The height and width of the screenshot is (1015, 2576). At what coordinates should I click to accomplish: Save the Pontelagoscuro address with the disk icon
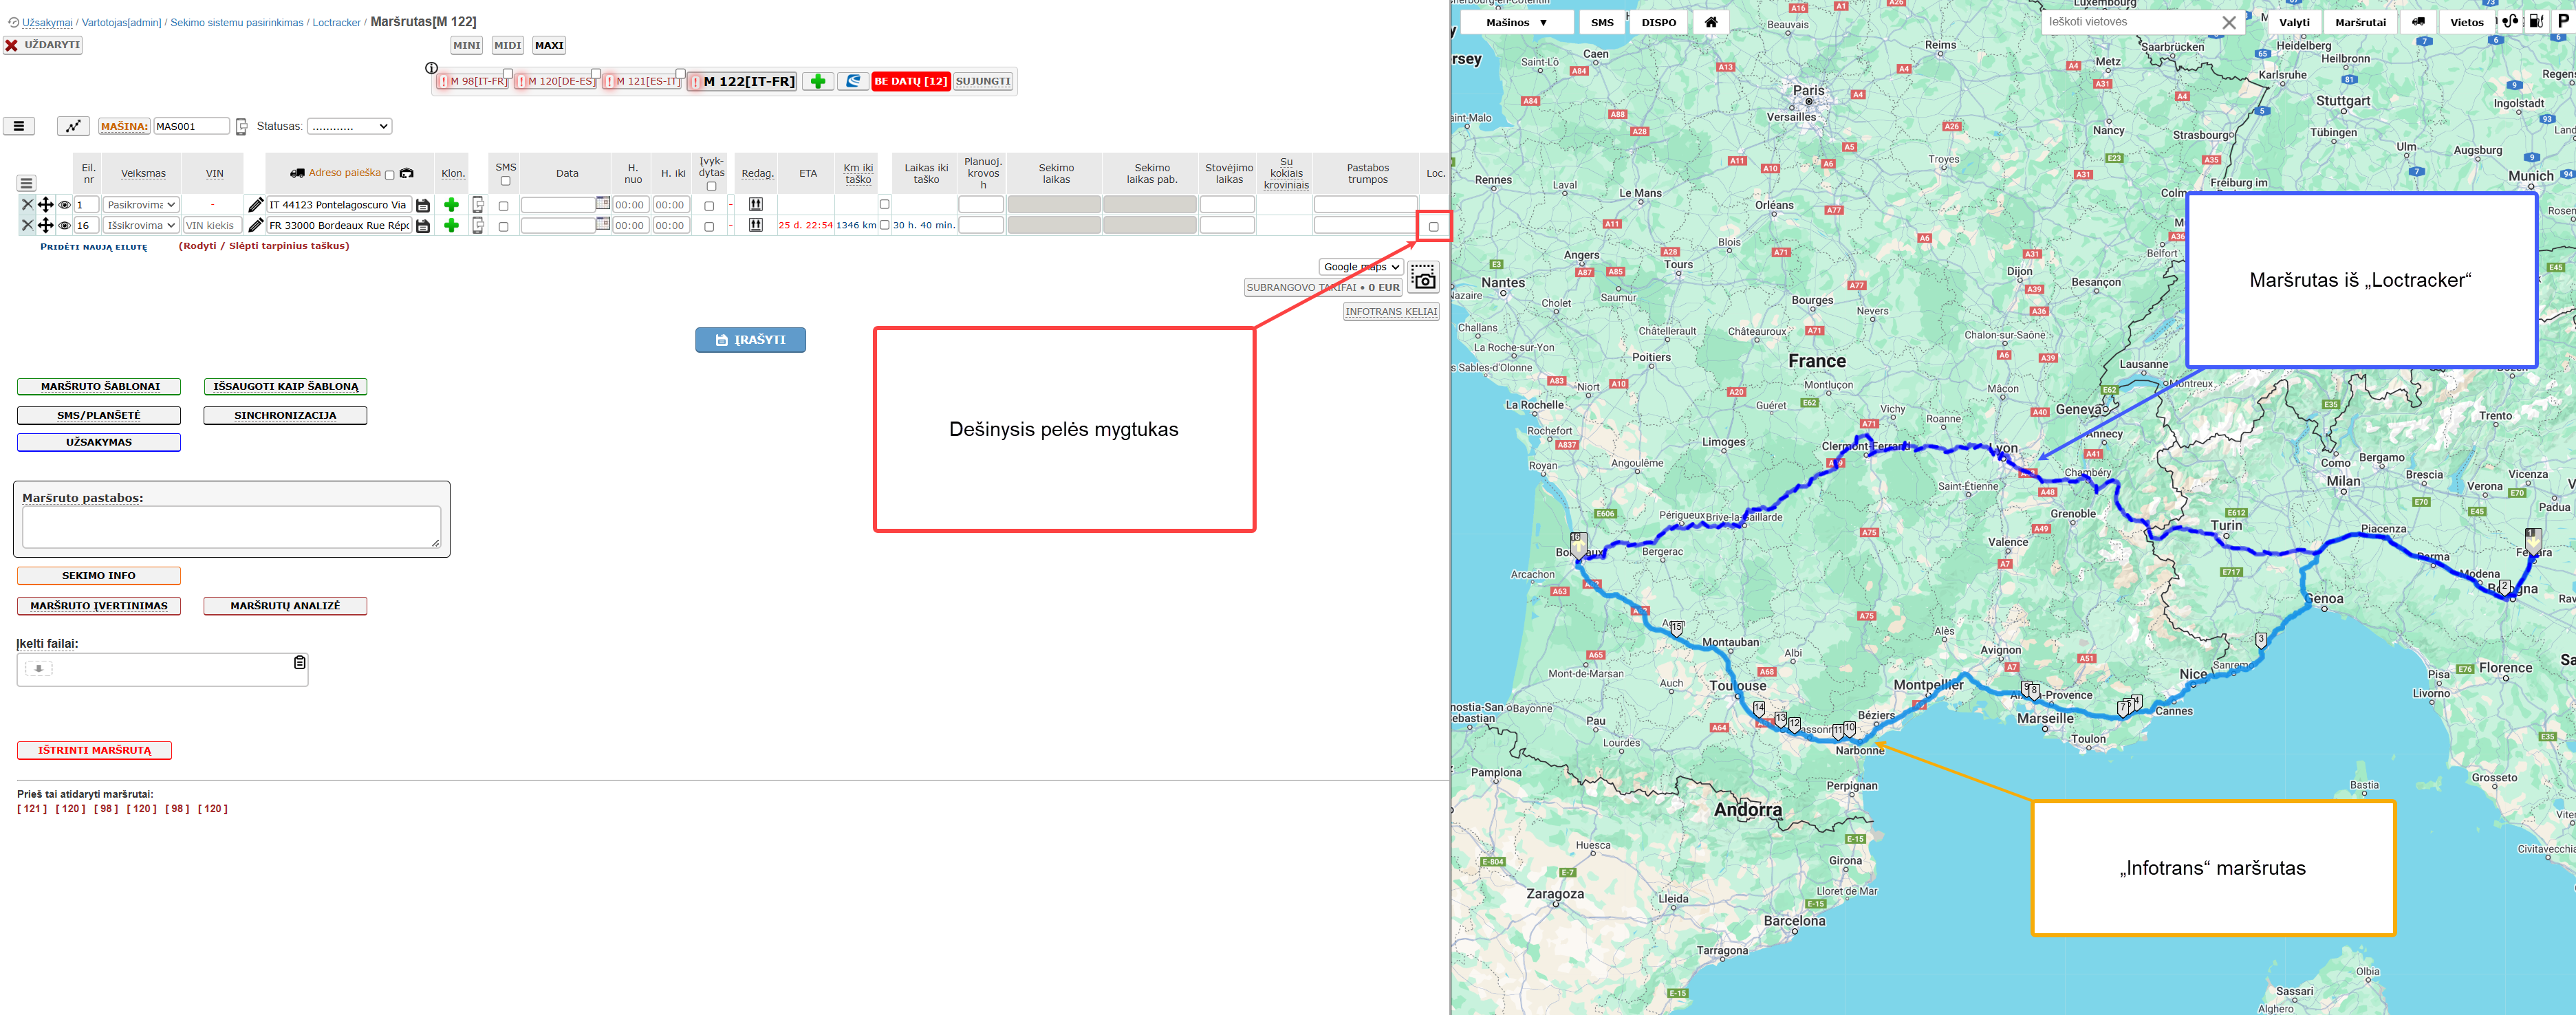tap(423, 205)
